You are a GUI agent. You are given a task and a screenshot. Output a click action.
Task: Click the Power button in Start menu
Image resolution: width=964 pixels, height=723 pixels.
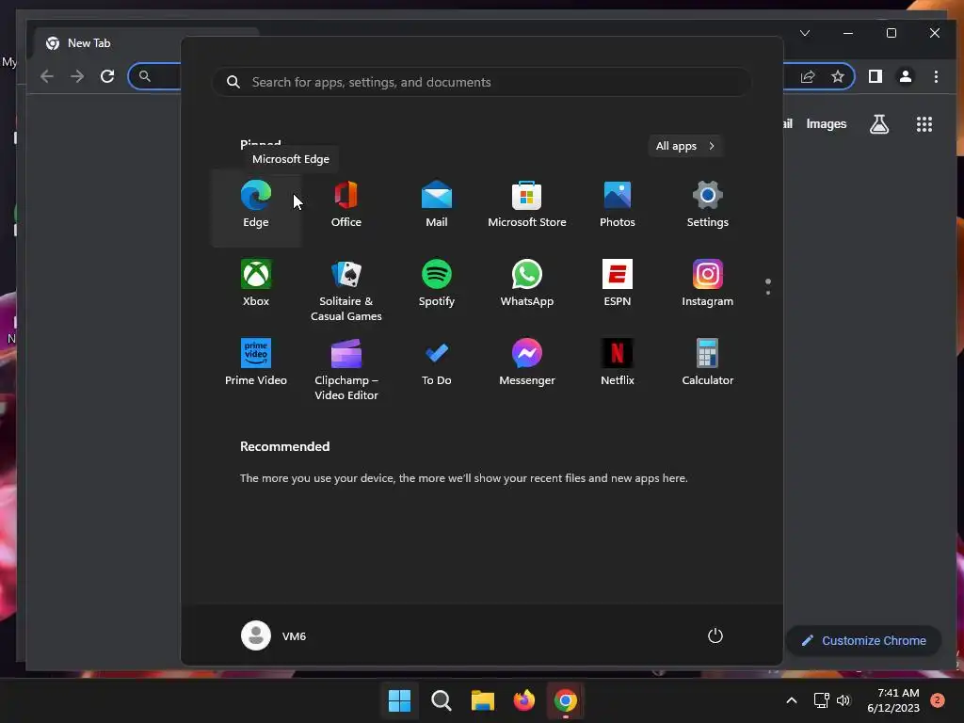point(715,635)
